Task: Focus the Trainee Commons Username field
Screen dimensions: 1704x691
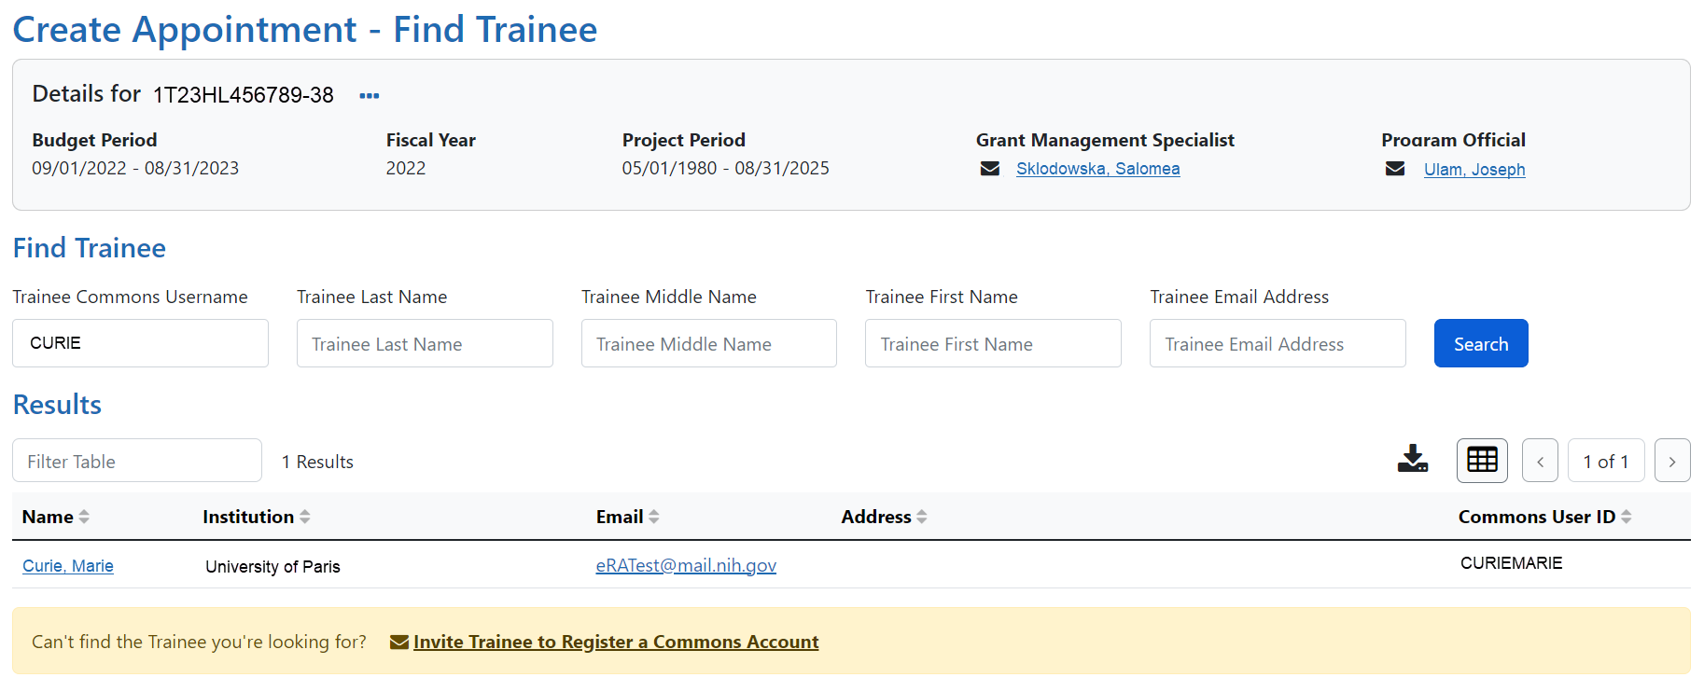Action: (x=140, y=343)
